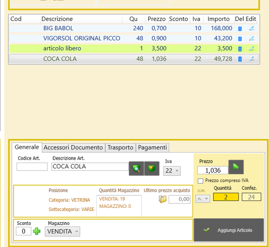269x247 pixels.
Task: Search article with green magnifier box icon
Action: (x=136, y=168)
